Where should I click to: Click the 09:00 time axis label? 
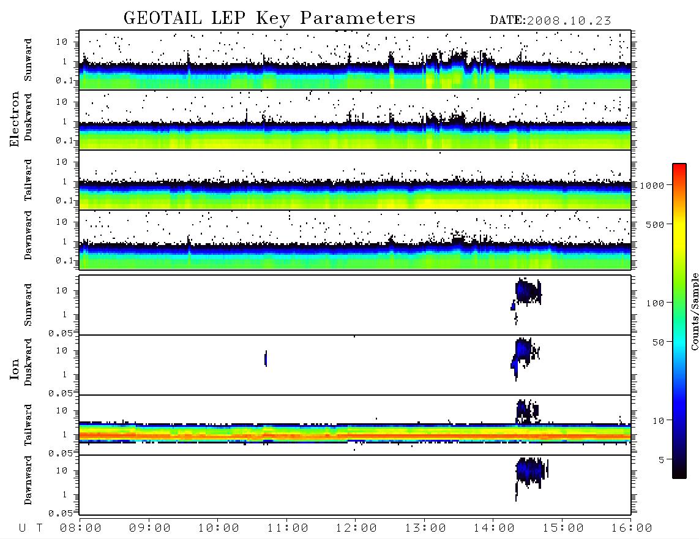149,529
